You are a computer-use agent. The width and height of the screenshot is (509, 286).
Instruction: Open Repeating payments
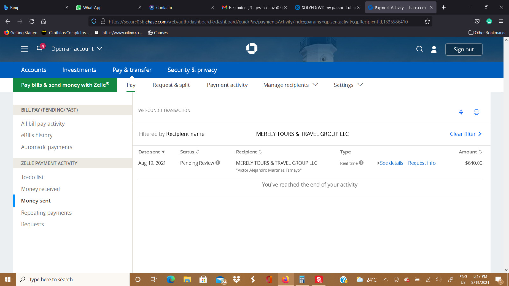coord(46,213)
